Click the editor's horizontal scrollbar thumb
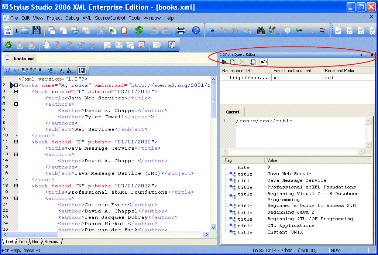Screen dimensions: 378x255 click(x=33, y=235)
